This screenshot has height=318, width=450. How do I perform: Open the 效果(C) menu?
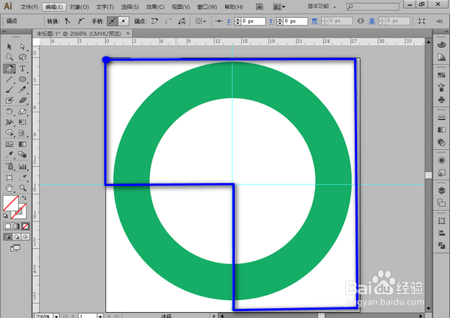point(155,7)
